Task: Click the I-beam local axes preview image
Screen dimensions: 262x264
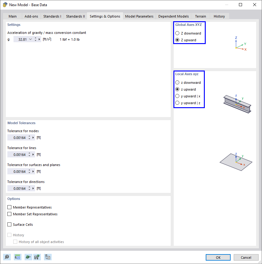Action: tap(237, 104)
